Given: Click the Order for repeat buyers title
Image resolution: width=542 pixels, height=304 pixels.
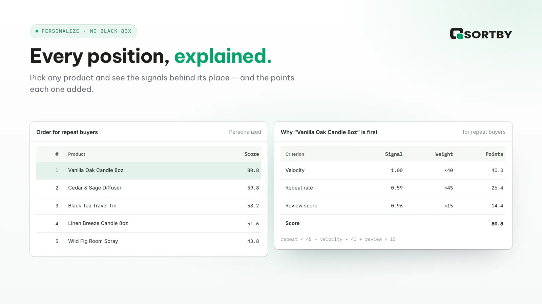Looking at the screenshot, I should click(x=67, y=132).
